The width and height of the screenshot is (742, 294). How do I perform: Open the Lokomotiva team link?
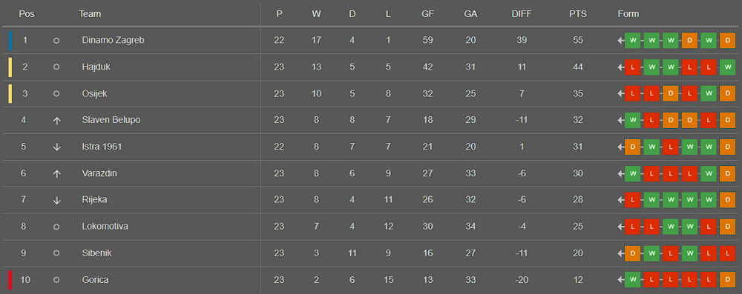tap(105, 227)
